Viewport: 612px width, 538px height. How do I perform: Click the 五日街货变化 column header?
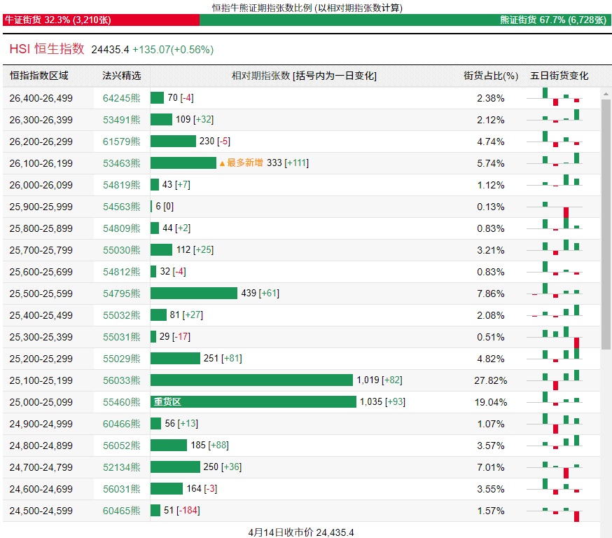click(559, 76)
